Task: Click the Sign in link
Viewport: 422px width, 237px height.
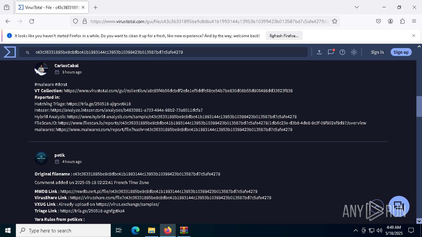Action: [377, 52]
